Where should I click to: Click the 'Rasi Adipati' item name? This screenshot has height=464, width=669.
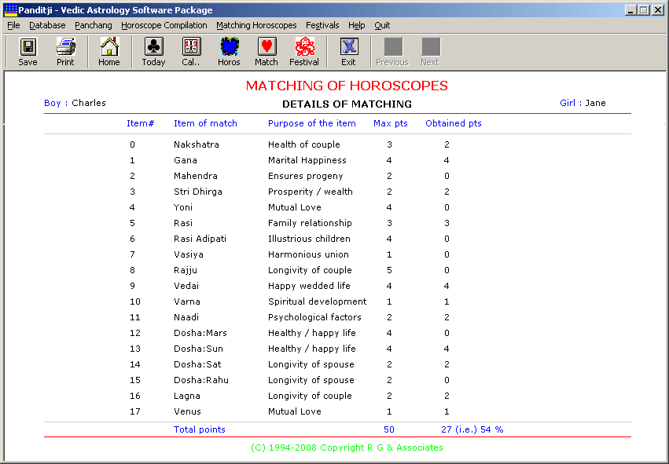tap(200, 239)
